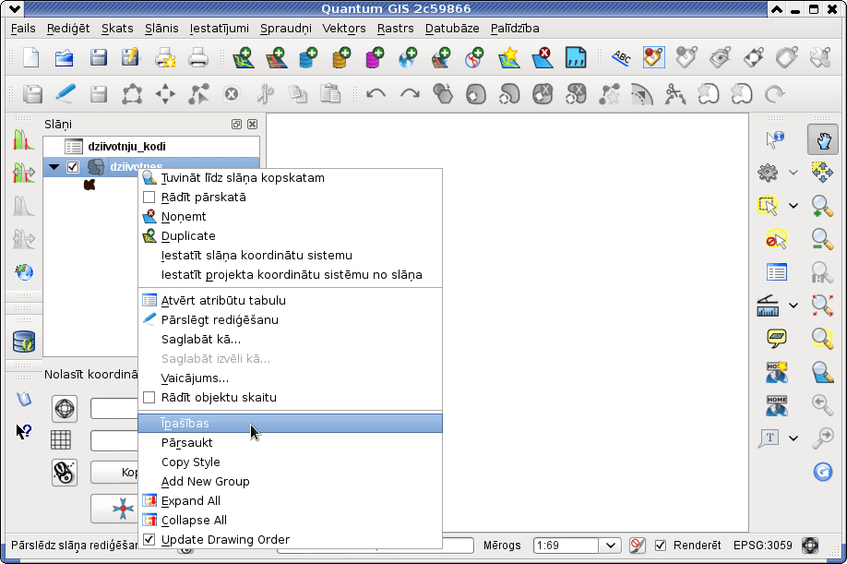
Task: Check Rādīt objektu skaitu option
Action: 149,398
